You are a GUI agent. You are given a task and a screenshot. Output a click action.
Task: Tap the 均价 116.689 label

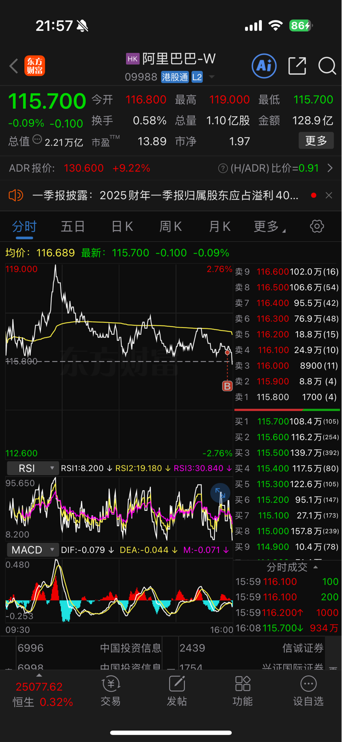pyautogui.click(x=40, y=253)
